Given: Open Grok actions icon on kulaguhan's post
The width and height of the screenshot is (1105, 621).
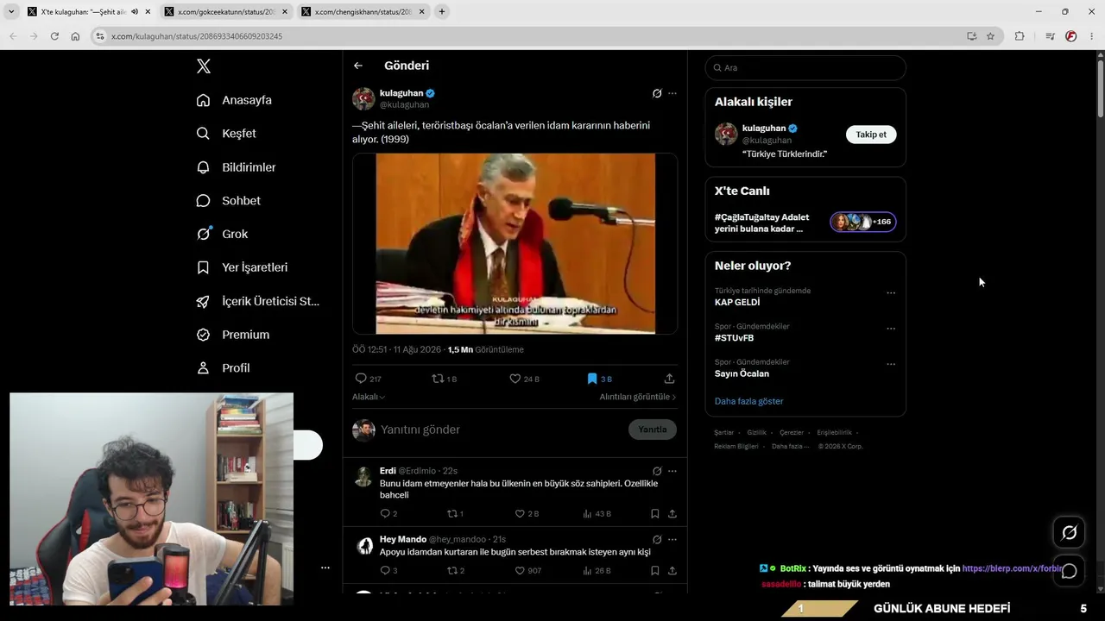Looking at the screenshot, I should click(657, 93).
